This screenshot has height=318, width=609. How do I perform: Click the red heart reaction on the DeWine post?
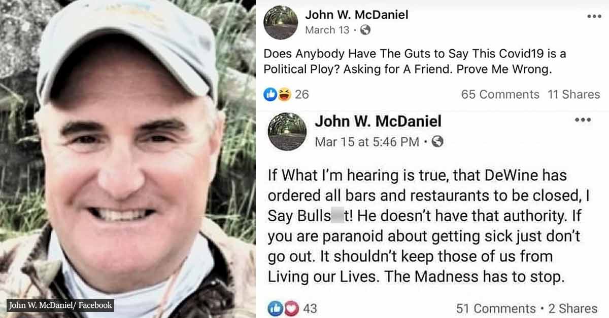(x=291, y=308)
